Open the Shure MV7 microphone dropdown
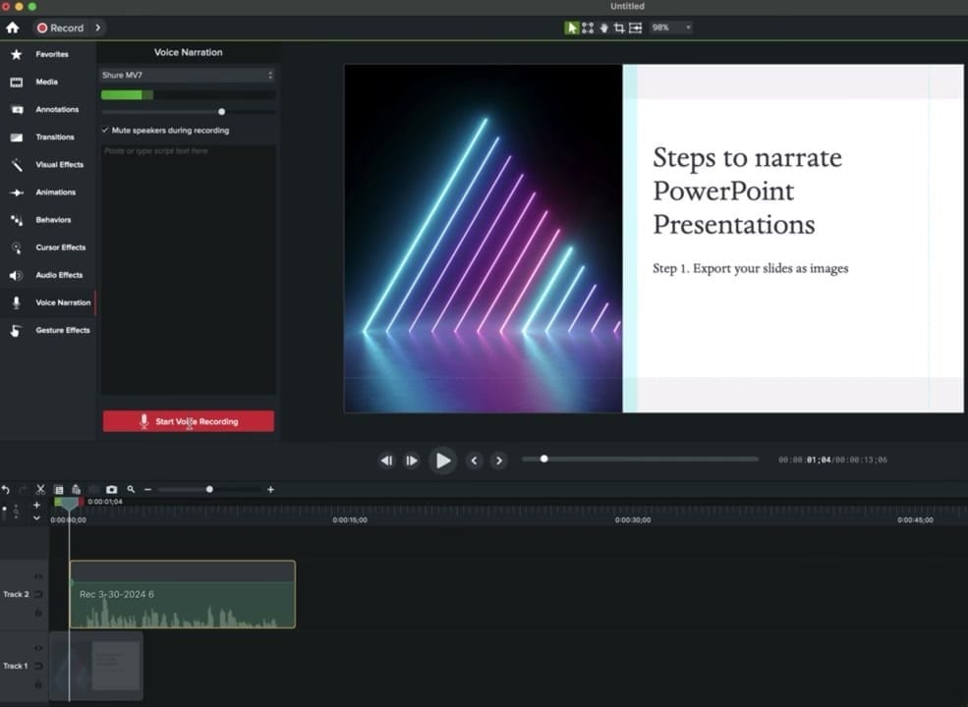This screenshot has height=707, width=968. [188, 75]
